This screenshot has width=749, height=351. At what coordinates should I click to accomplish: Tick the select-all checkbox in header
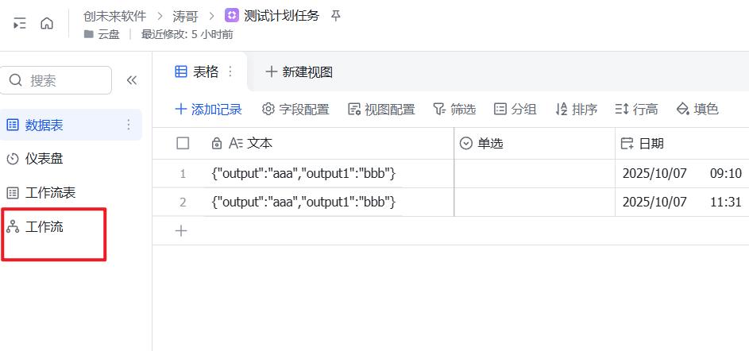point(183,143)
